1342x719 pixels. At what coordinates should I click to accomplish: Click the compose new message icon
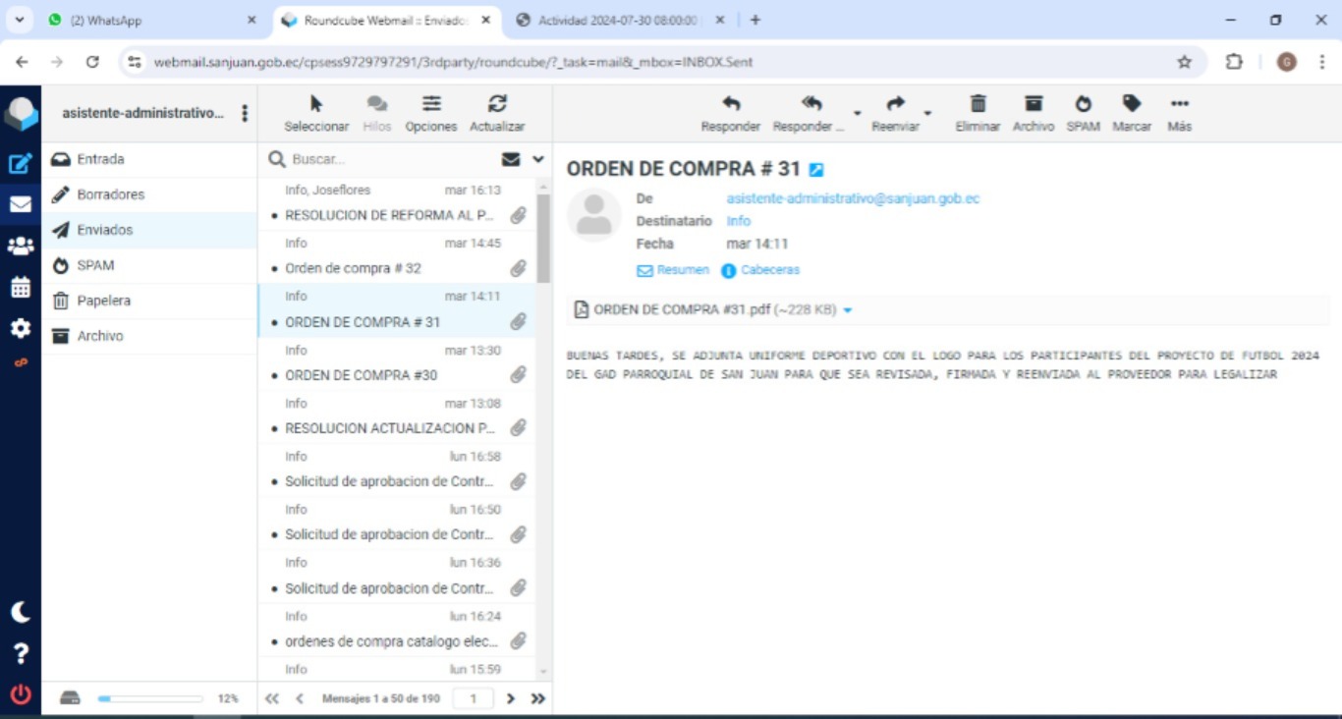point(21,163)
